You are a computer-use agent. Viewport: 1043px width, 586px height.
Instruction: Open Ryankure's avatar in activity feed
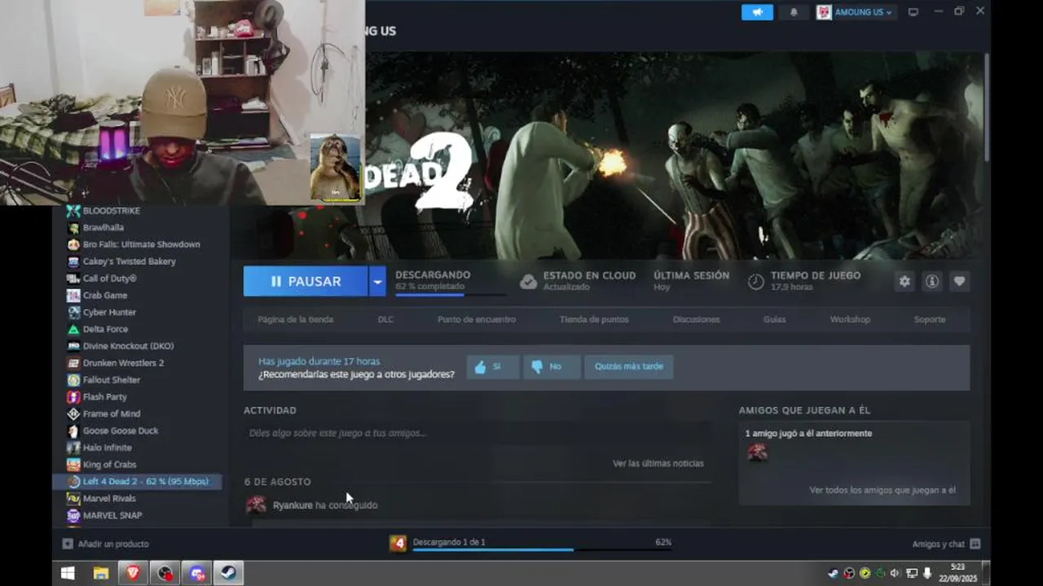(x=256, y=505)
